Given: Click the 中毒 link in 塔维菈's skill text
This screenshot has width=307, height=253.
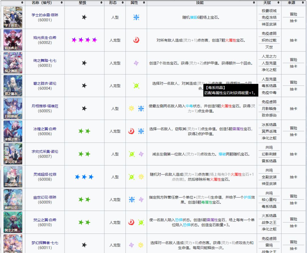Looking at the screenshot, I should pyautogui.click(x=189, y=106).
